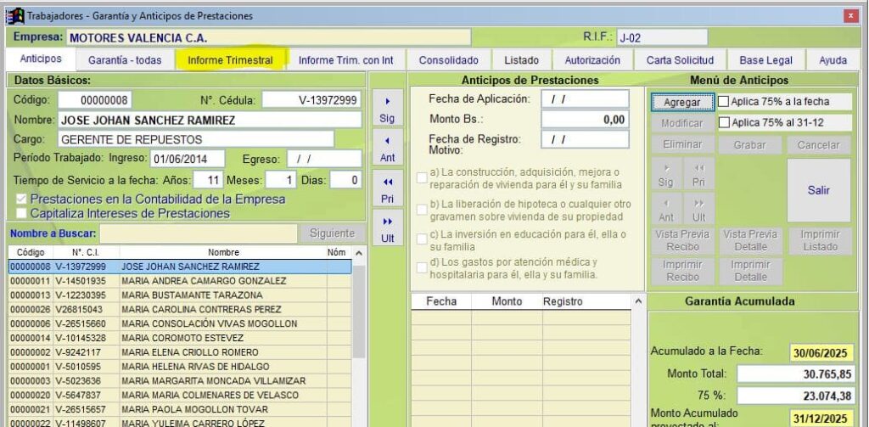Click the app icon in title bar
869x427 pixels.
tap(15, 16)
